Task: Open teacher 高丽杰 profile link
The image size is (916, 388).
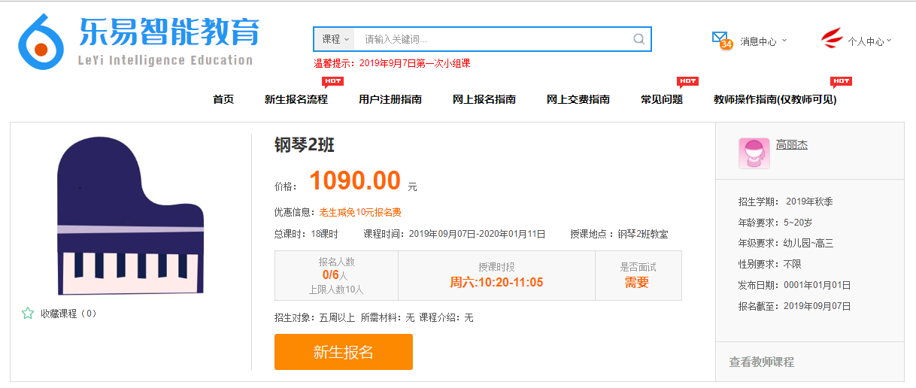Action: pyautogui.click(x=791, y=145)
